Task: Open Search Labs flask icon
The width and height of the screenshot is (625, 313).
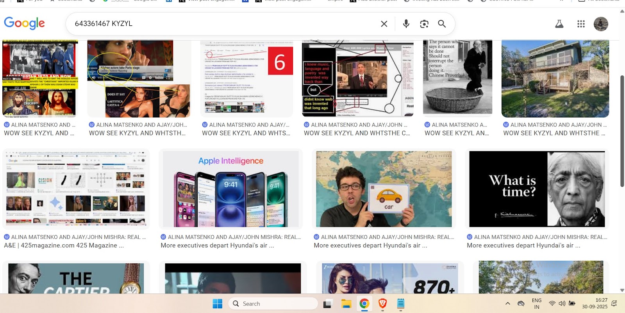Action: tap(559, 24)
